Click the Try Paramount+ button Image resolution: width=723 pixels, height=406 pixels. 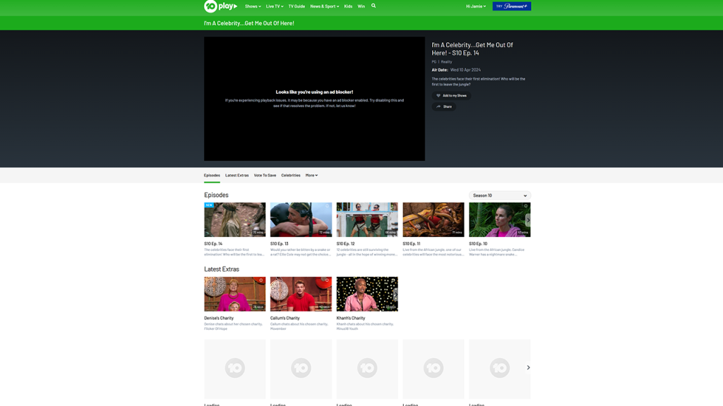512,6
